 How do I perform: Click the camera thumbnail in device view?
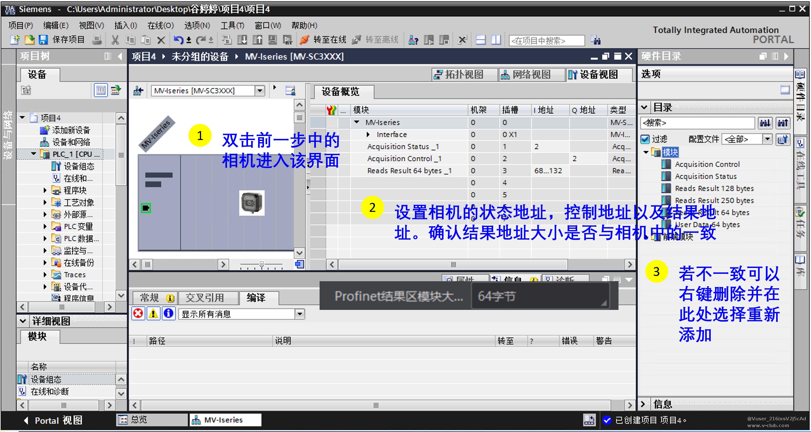(x=251, y=203)
